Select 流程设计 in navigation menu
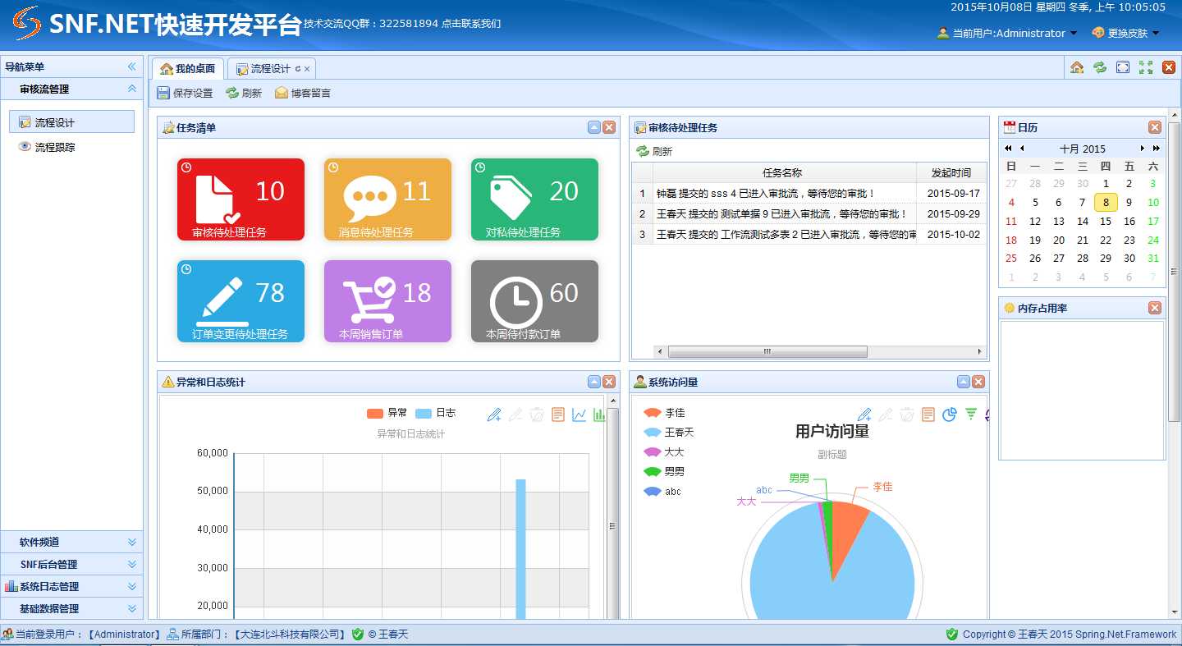The height and width of the screenshot is (646, 1182). coord(71,121)
